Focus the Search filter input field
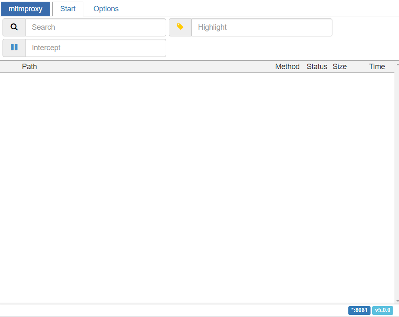The height and width of the screenshot is (317, 399). pos(96,27)
